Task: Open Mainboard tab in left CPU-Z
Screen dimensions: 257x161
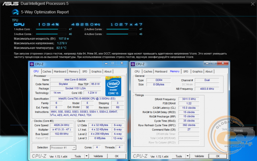Action: [x=60, y=72]
